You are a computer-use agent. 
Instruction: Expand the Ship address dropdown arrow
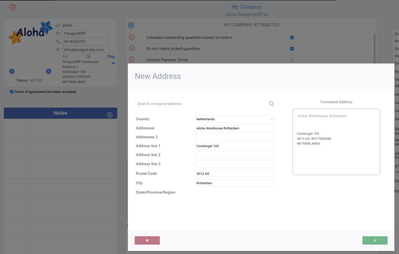[113, 63]
